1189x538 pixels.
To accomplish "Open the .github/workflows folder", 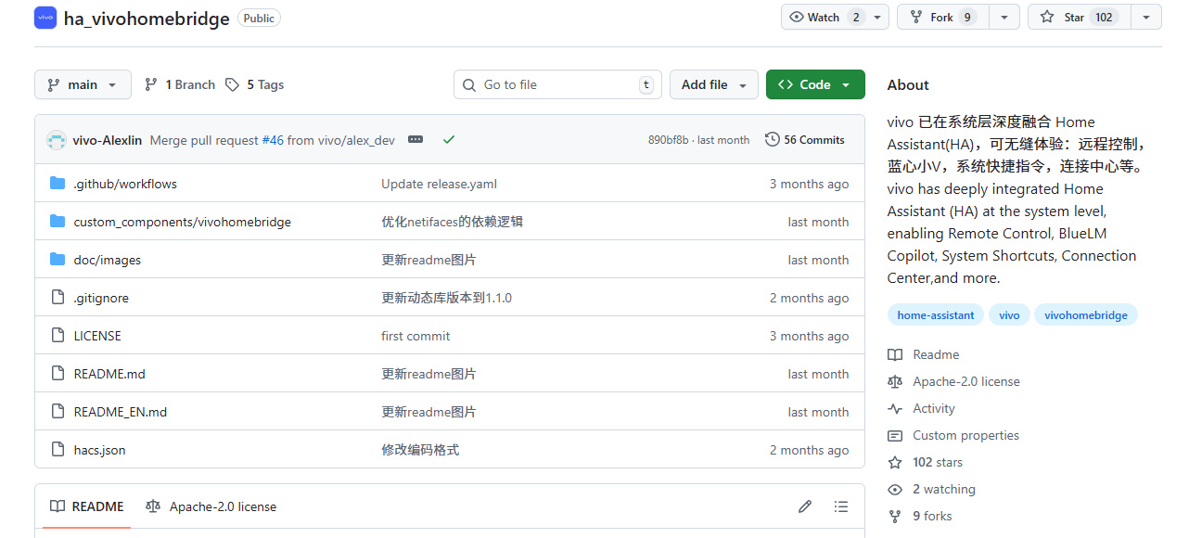I will (125, 184).
